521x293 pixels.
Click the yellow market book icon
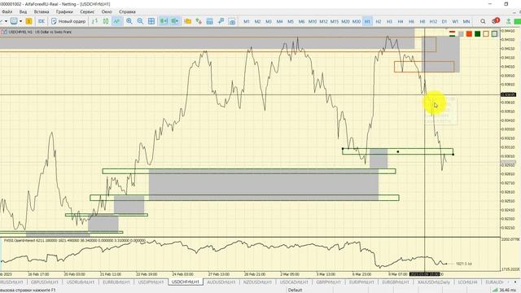click(29, 21)
